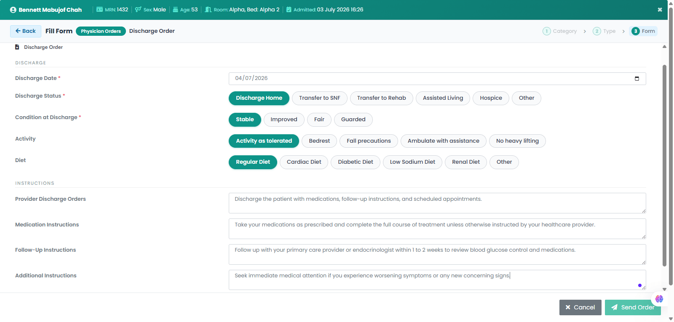Select Cardiac Diet
The width and height of the screenshot is (674, 322).
pos(304,162)
